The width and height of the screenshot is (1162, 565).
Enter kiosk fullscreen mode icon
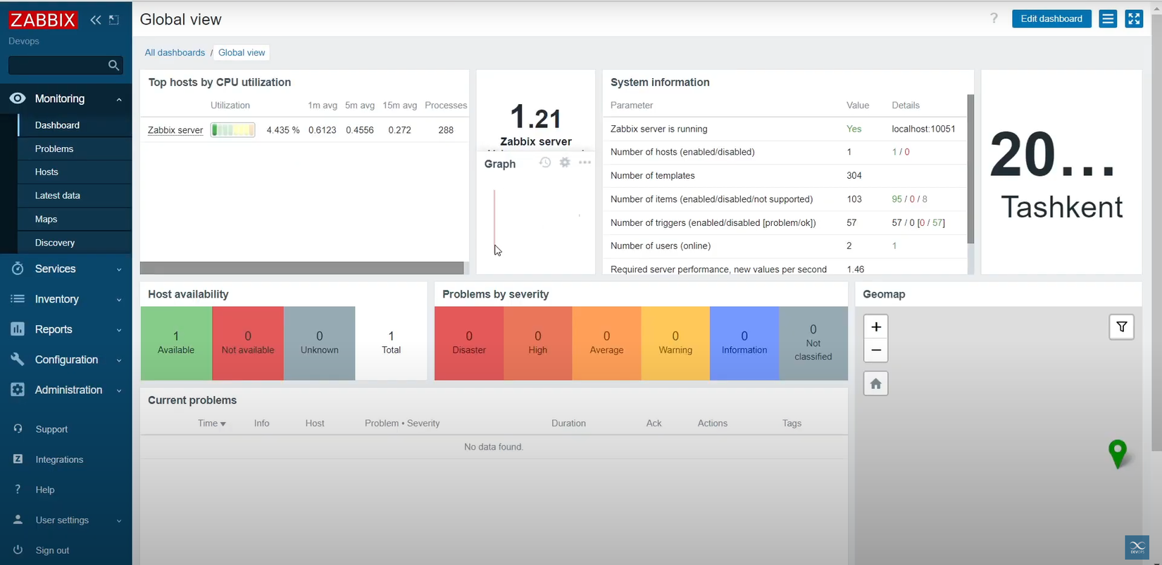click(x=1134, y=19)
